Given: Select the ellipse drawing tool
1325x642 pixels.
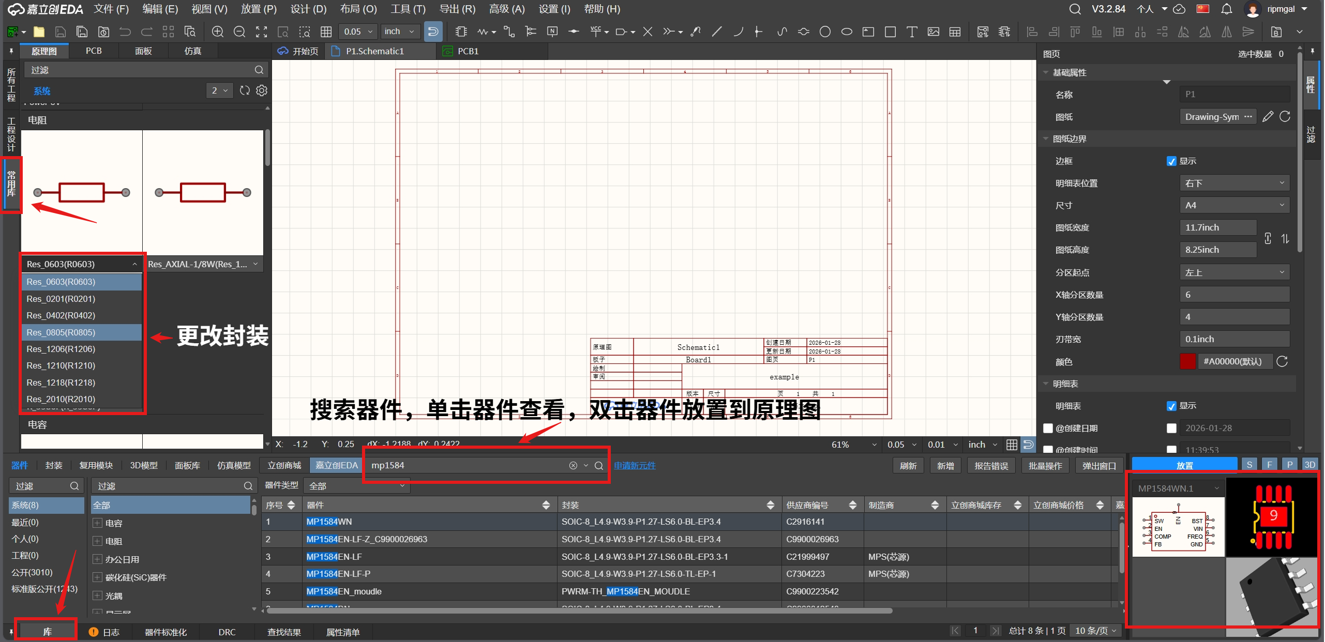Looking at the screenshot, I should 847,32.
